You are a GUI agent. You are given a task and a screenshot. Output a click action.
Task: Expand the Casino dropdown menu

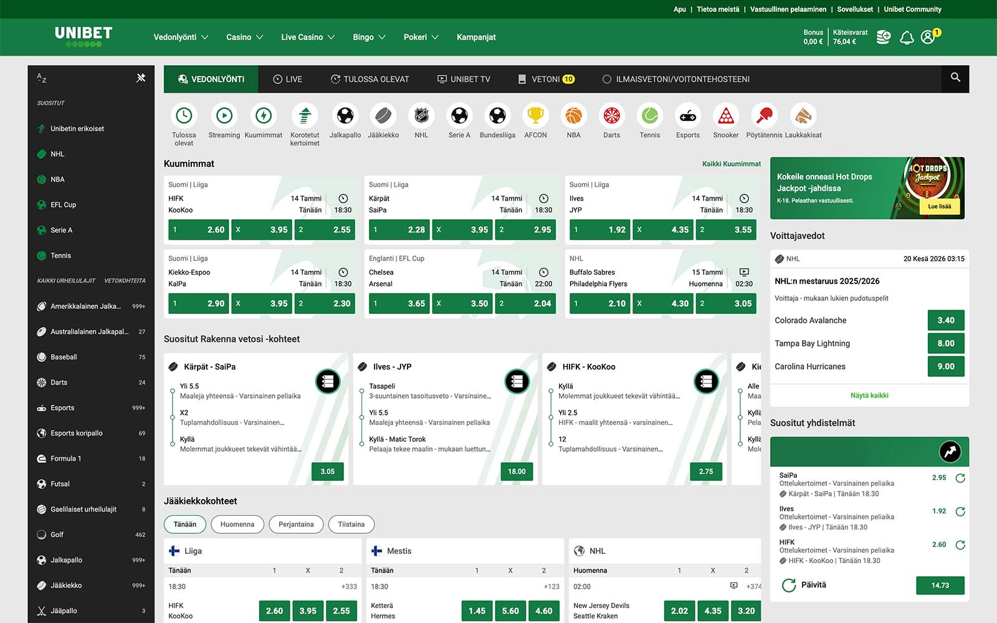coord(244,37)
